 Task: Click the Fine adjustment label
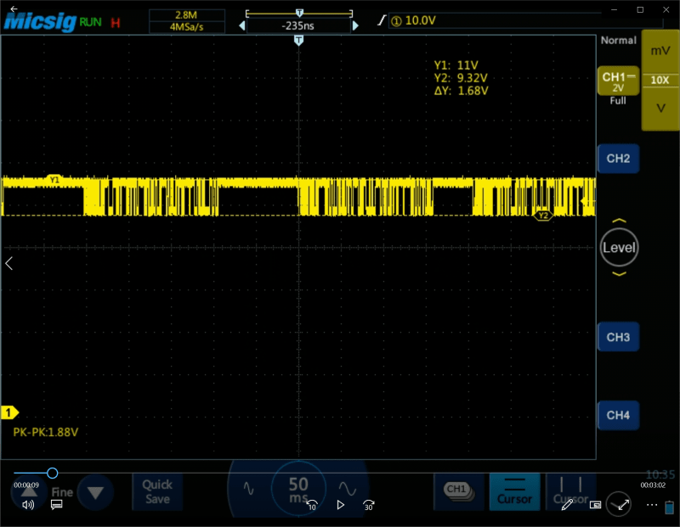[62, 492]
